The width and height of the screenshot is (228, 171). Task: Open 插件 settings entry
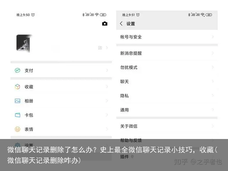167,156
